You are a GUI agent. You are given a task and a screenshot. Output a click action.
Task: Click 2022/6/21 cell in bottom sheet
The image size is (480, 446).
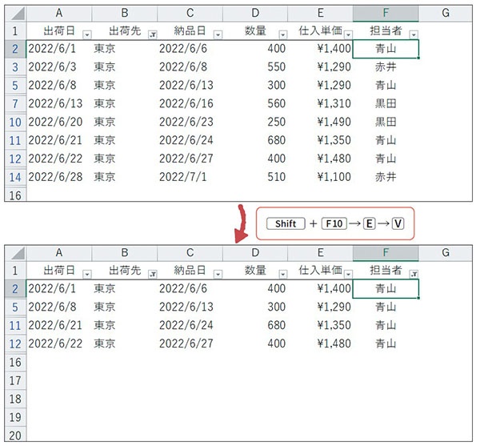tap(58, 326)
